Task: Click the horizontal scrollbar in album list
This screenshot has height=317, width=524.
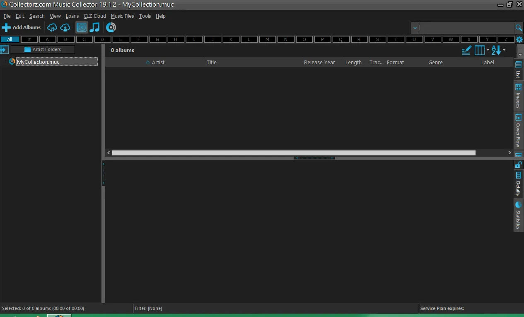Action: (294, 153)
